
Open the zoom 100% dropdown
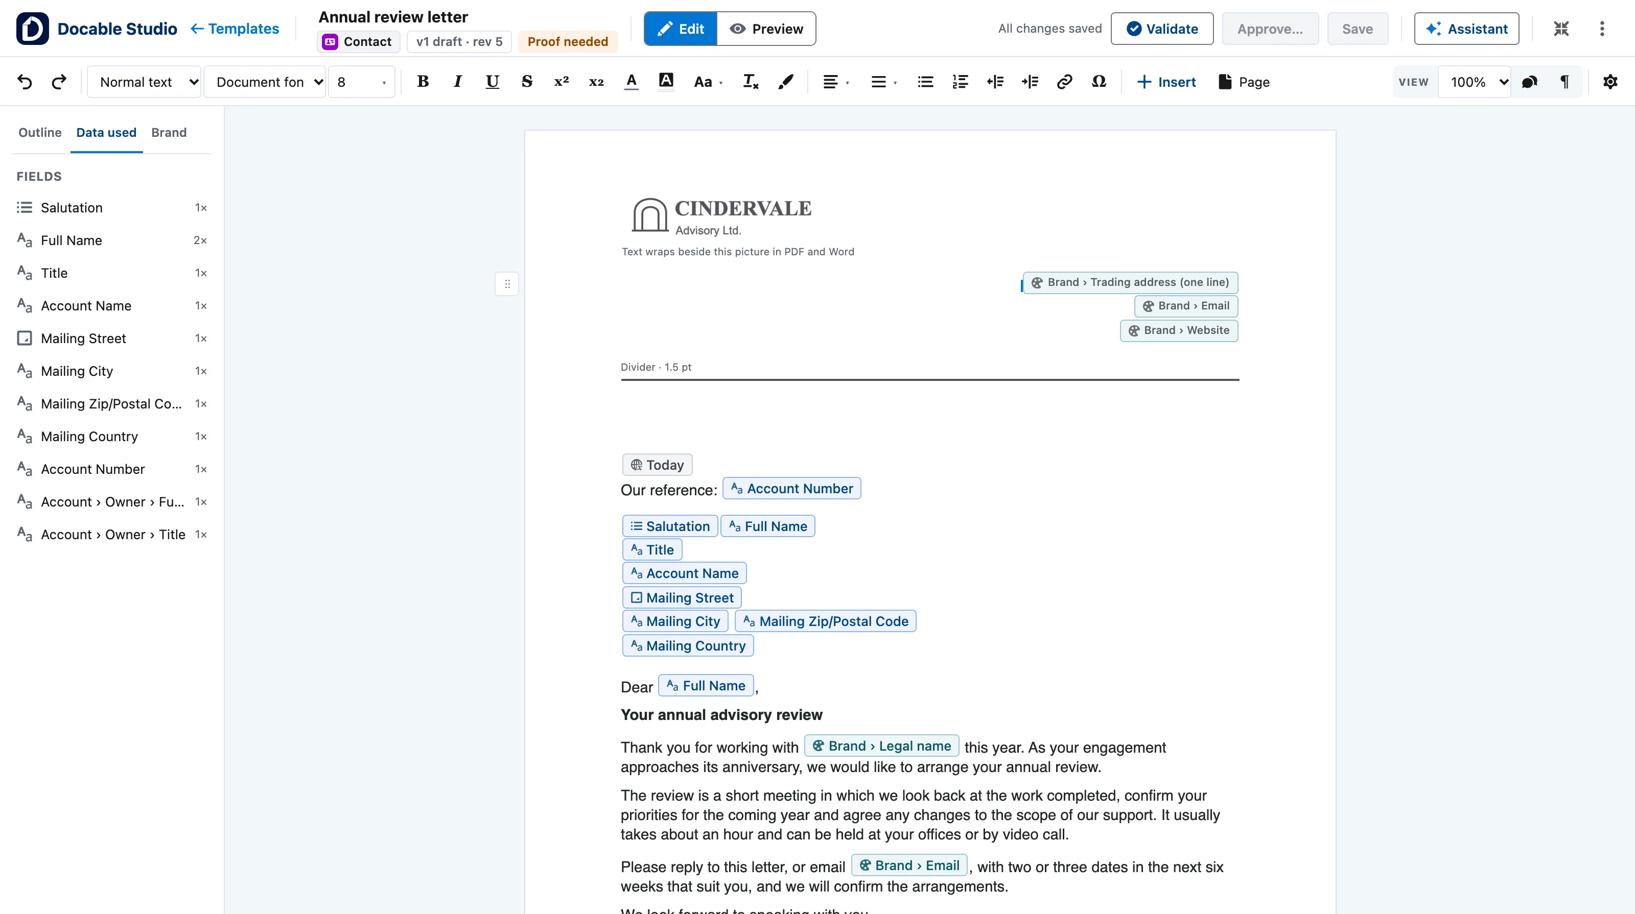tap(1474, 82)
